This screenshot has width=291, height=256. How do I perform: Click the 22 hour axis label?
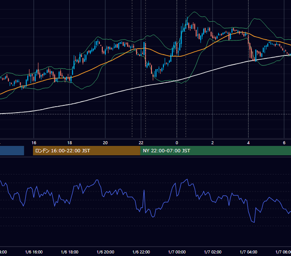pos(141,143)
